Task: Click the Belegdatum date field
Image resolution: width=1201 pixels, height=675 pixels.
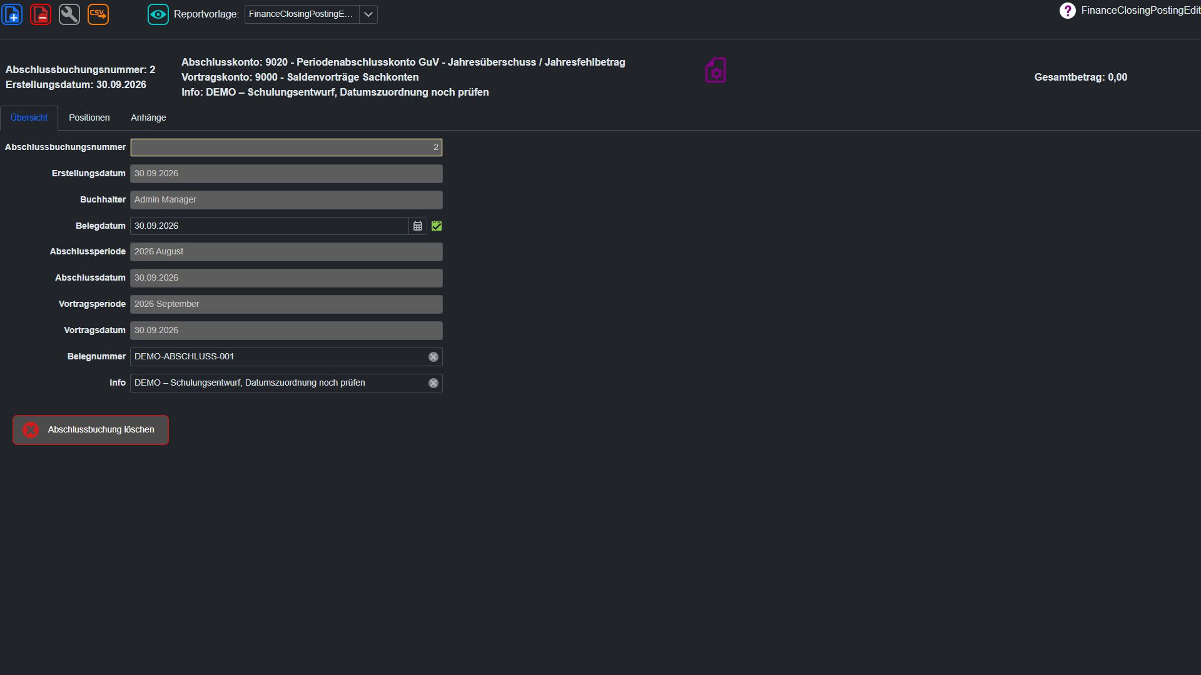Action: pyautogui.click(x=270, y=226)
